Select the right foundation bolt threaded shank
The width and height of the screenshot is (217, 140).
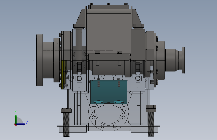[151, 124]
